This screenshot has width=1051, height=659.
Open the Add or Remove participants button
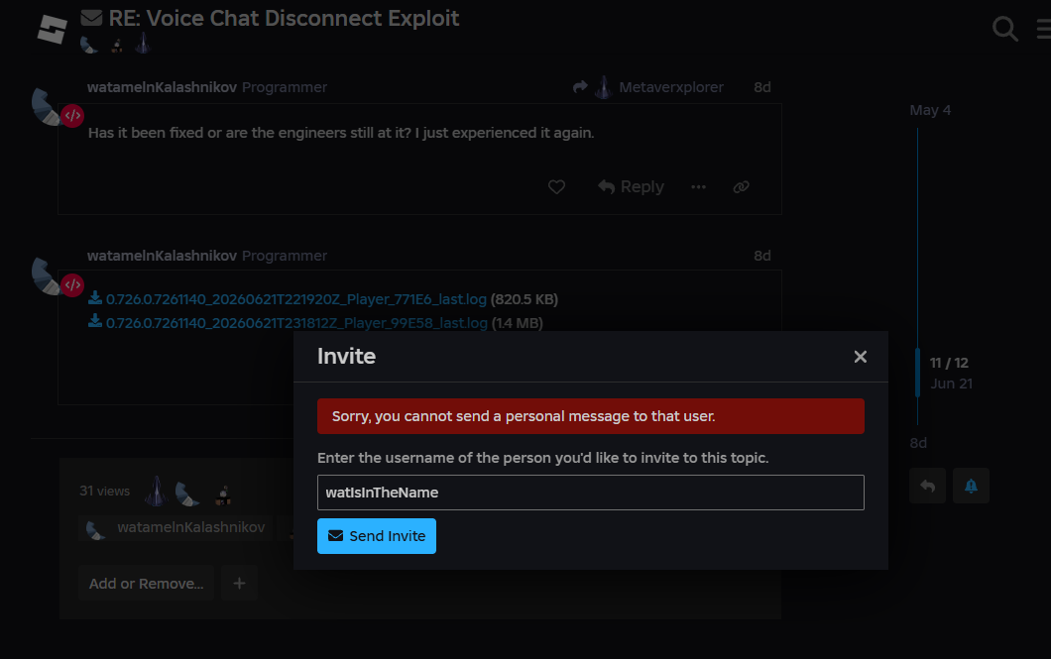pos(146,584)
